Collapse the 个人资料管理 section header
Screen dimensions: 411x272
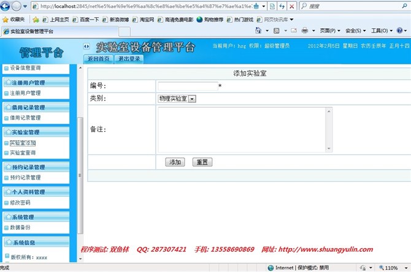[x=36, y=192]
